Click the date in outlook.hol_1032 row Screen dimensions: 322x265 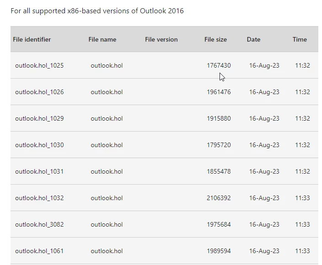pyautogui.click(x=264, y=198)
